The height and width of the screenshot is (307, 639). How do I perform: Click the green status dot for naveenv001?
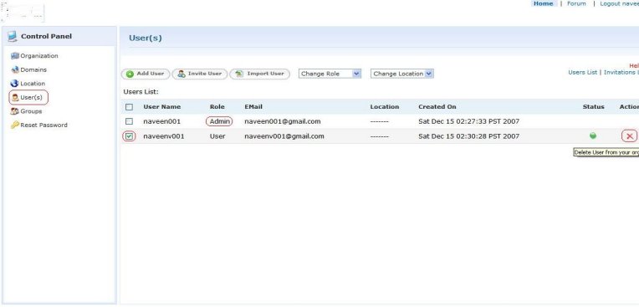tap(593, 136)
